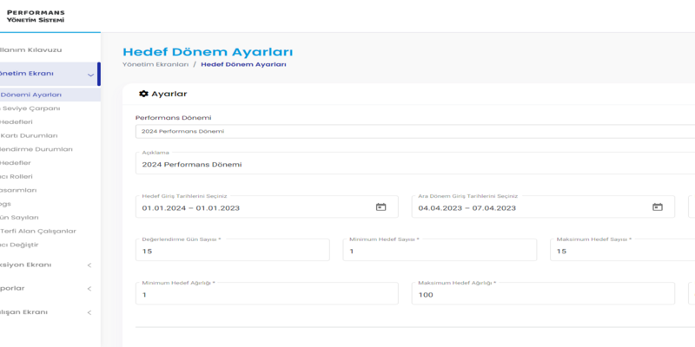Focus the Değerlendirme Gün Sayısı field
This screenshot has width=695, height=347.
(232, 252)
